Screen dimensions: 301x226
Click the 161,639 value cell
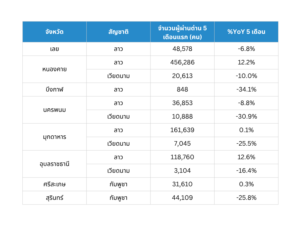tap(182, 130)
